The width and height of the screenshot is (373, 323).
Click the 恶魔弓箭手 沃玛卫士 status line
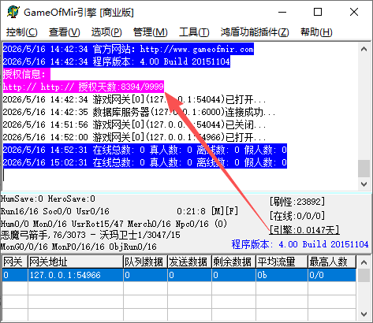[x=90, y=235]
